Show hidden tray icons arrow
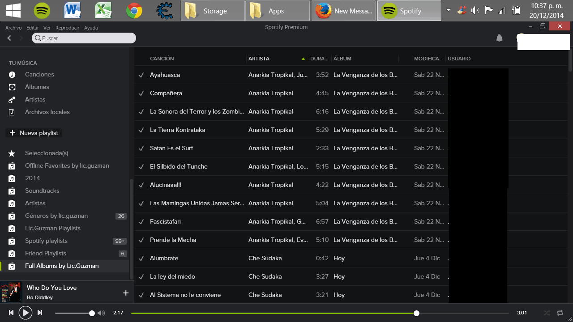The image size is (573, 322). pyautogui.click(x=449, y=10)
